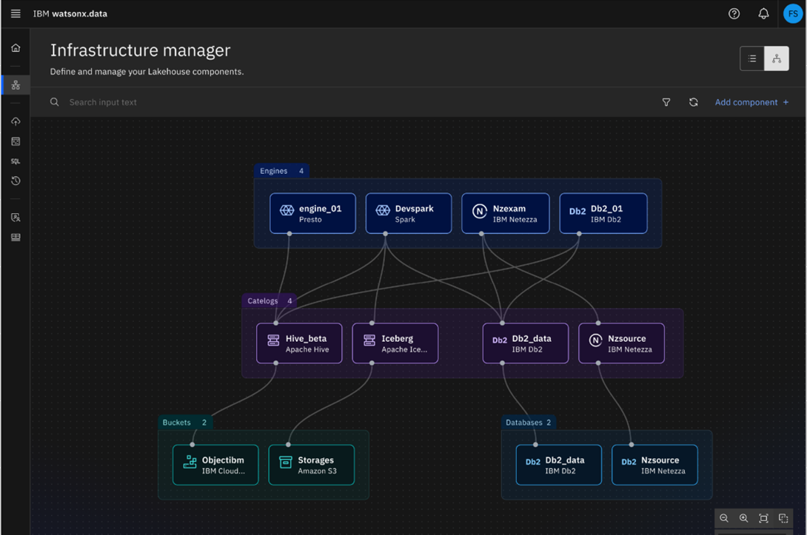
Task: Zoom out the canvas
Action: coord(723,518)
